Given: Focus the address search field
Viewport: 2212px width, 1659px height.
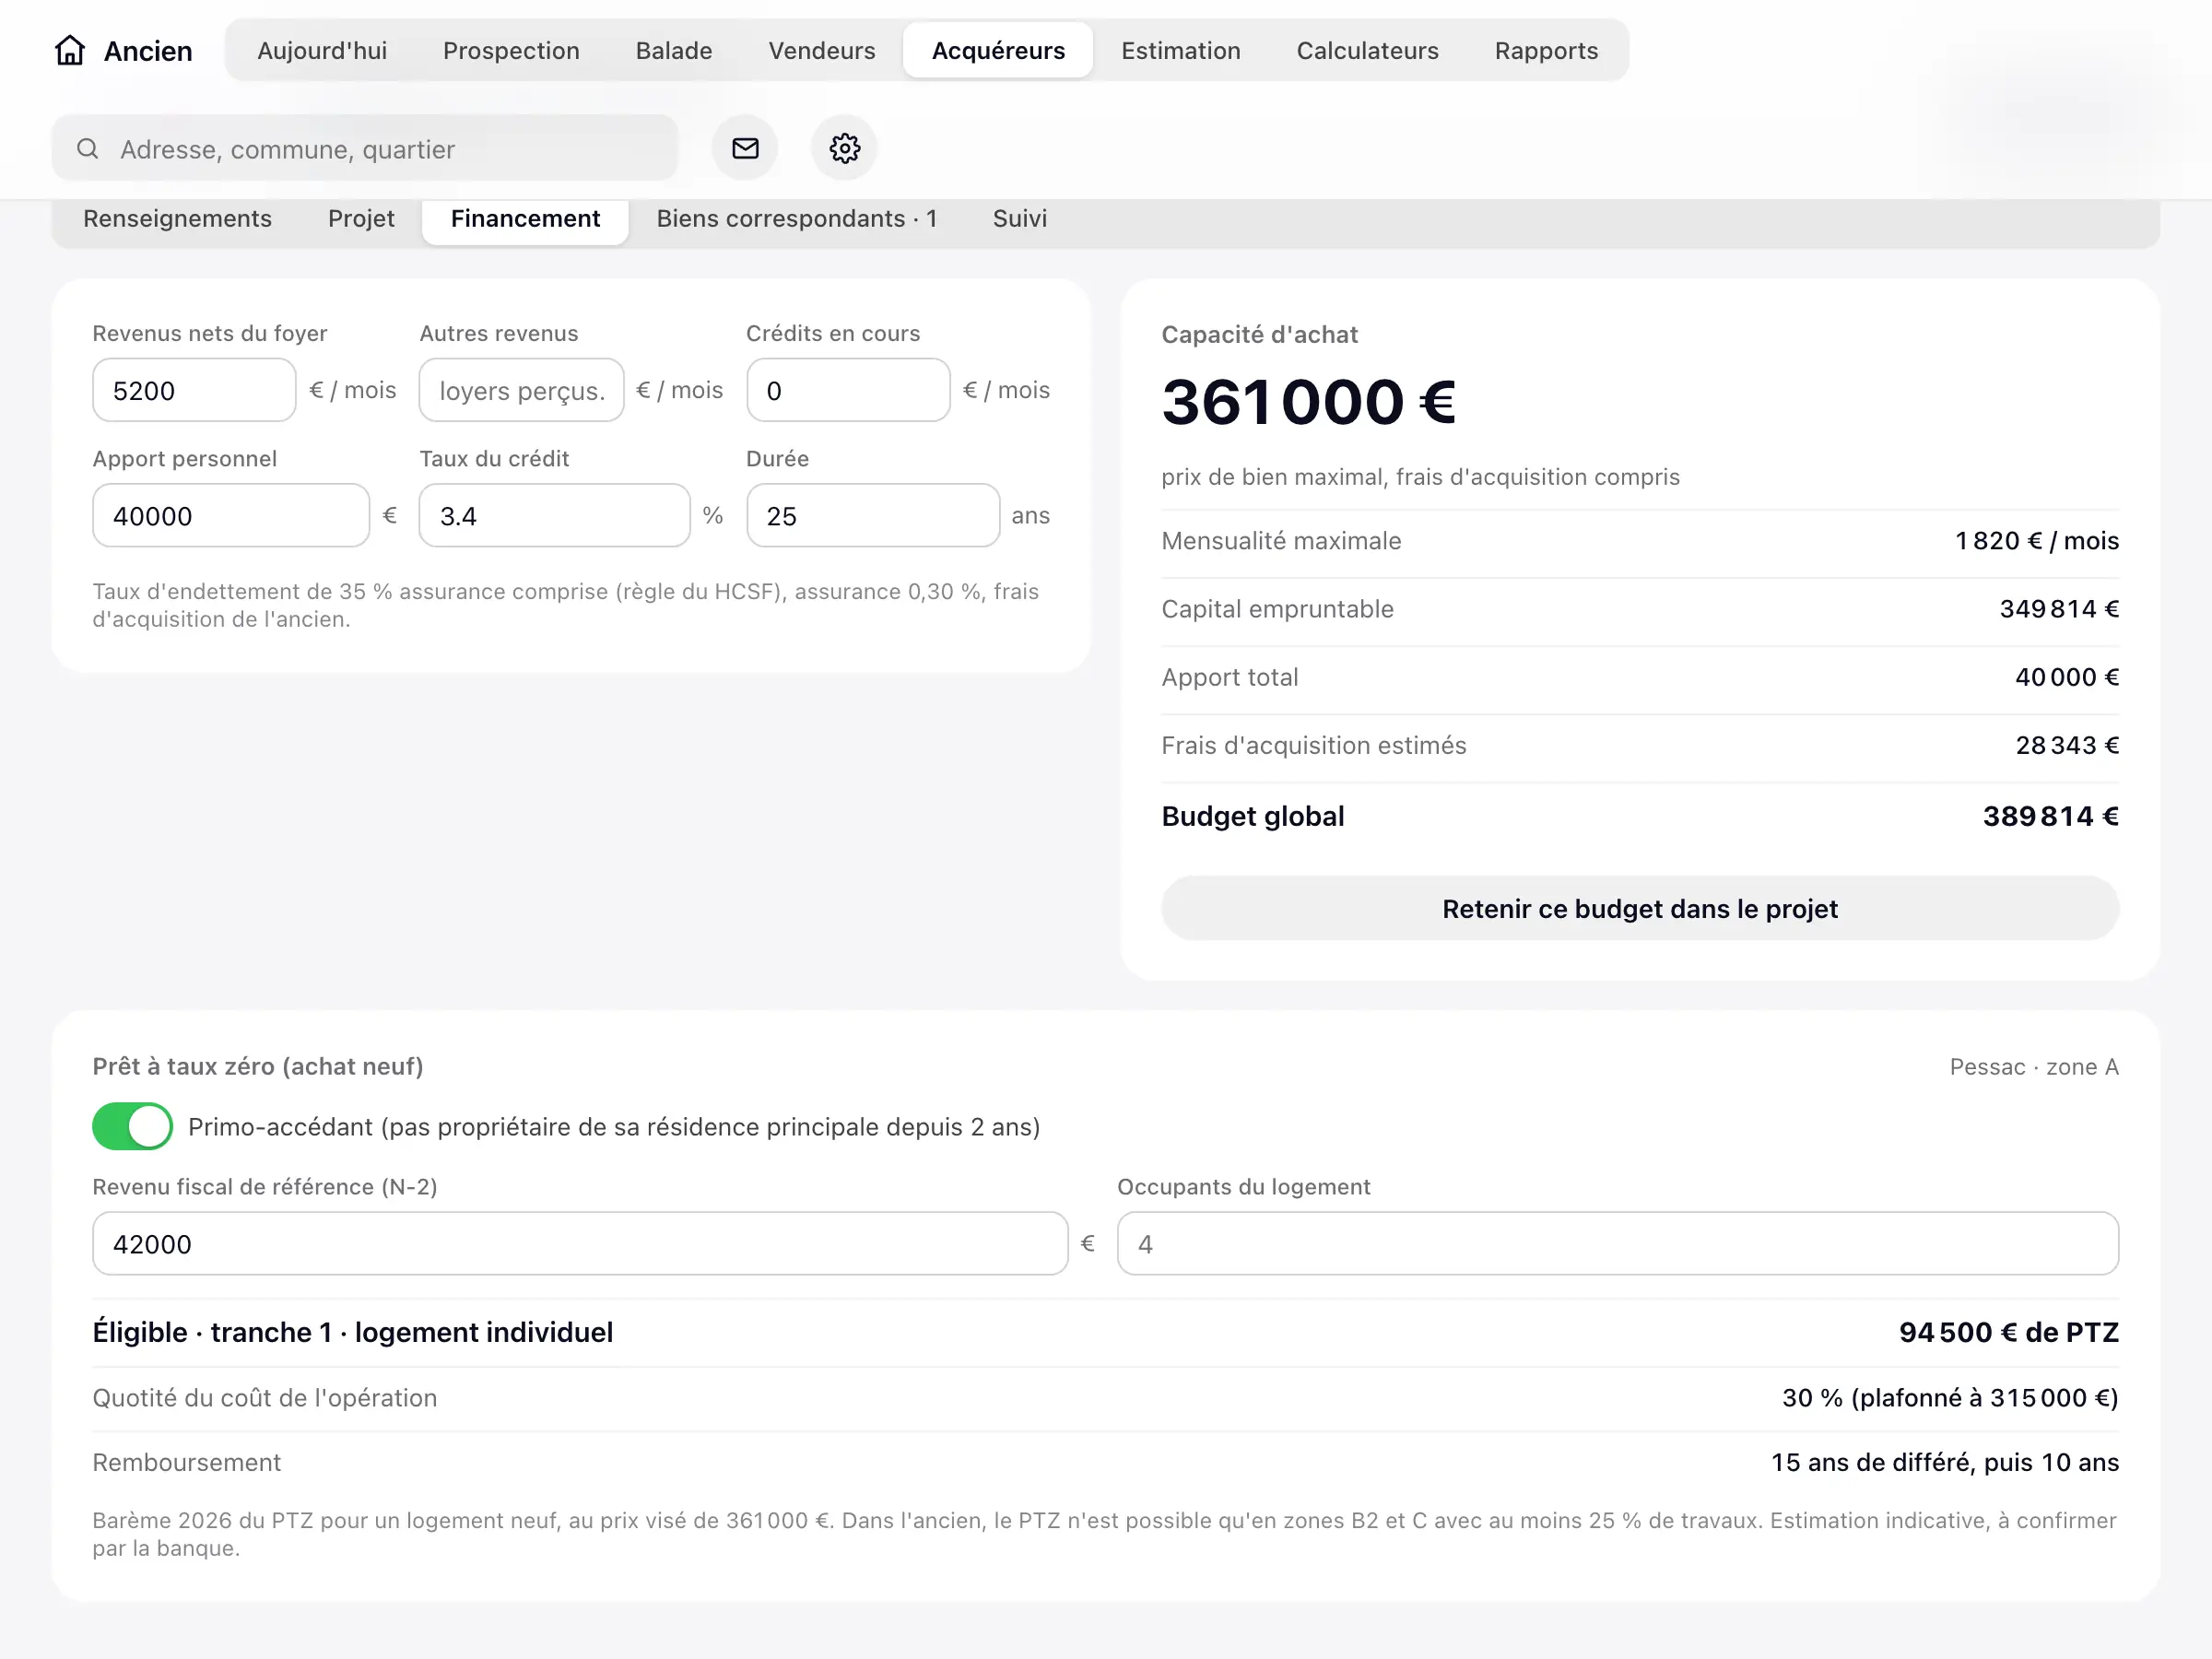Looking at the screenshot, I should 365,149.
